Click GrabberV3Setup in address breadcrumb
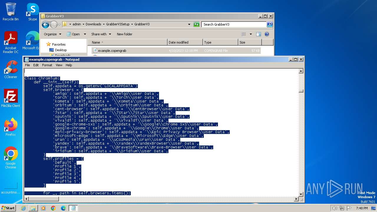This screenshot has height=212, width=377. pyautogui.click(x=118, y=24)
